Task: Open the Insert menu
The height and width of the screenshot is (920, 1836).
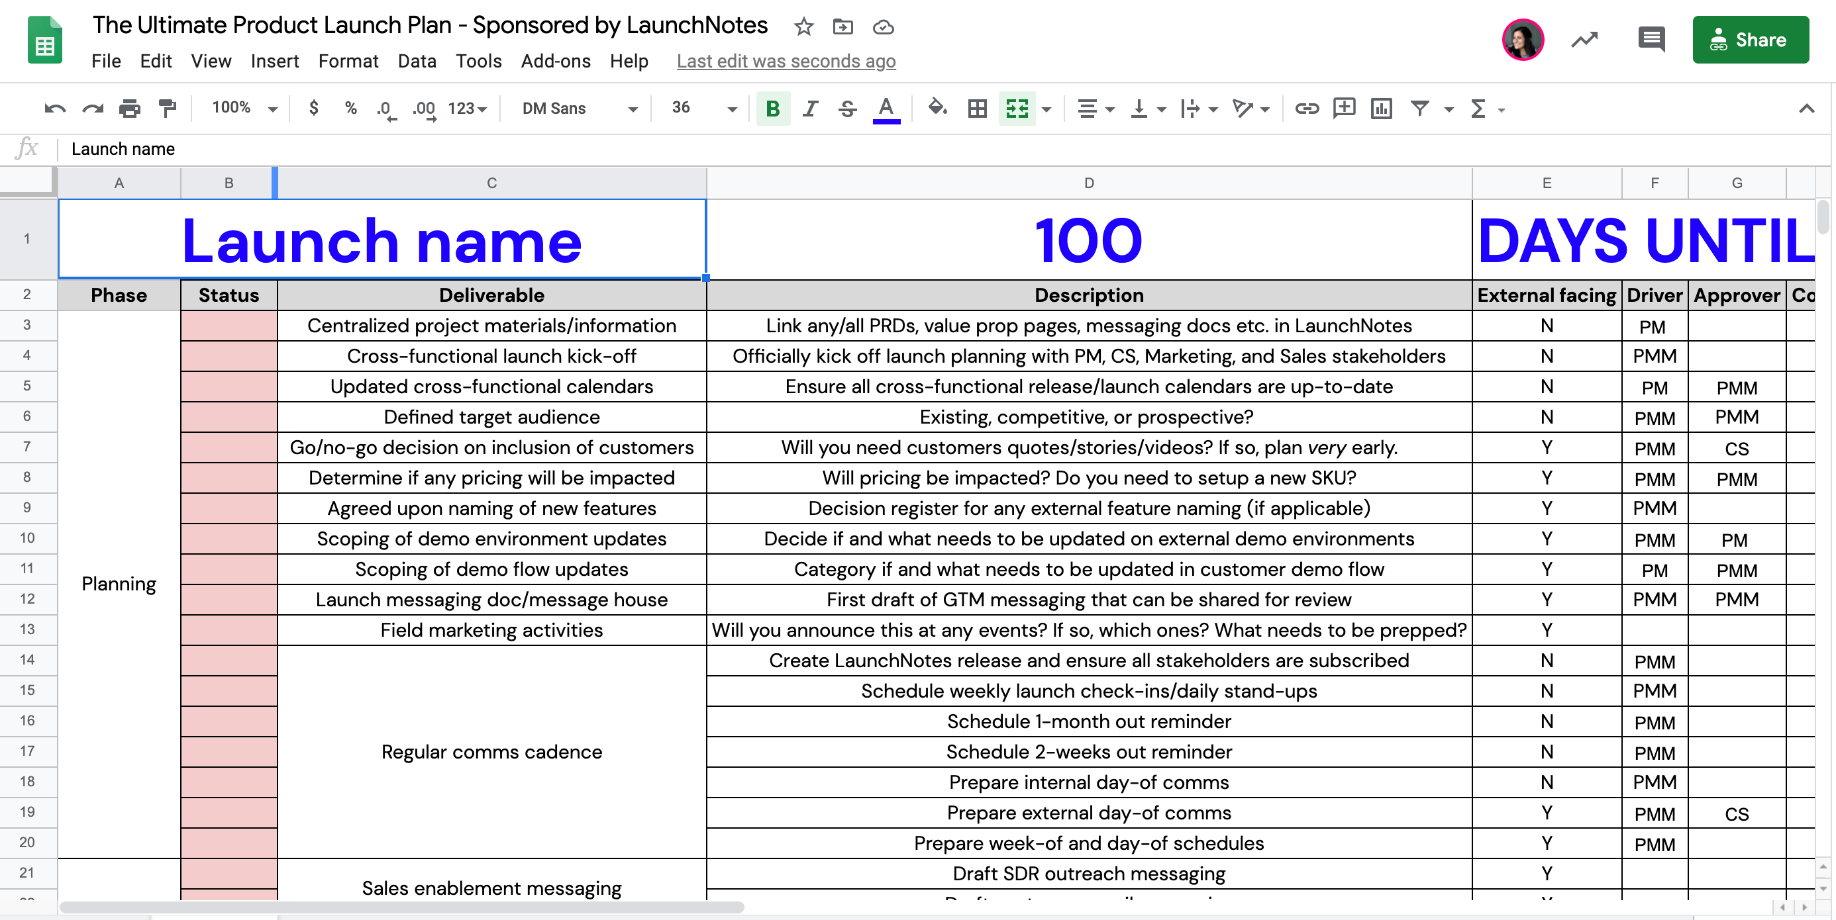Action: coord(274,62)
